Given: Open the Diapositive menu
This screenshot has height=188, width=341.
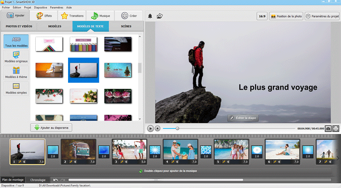Looking at the screenshot, I should (41, 7).
